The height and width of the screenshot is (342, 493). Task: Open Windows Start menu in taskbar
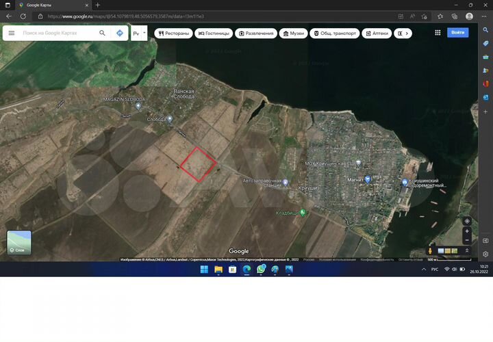click(203, 269)
